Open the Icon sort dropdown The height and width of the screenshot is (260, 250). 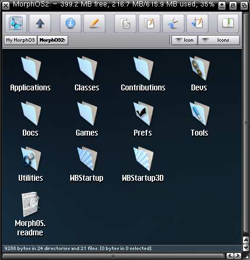(x=184, y=40)
